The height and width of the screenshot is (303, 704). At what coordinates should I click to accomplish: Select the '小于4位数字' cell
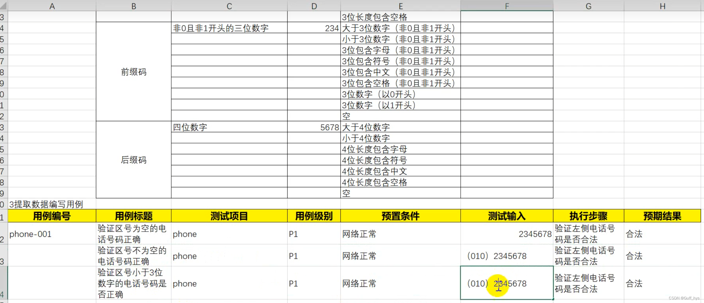(x=400, y=138)
